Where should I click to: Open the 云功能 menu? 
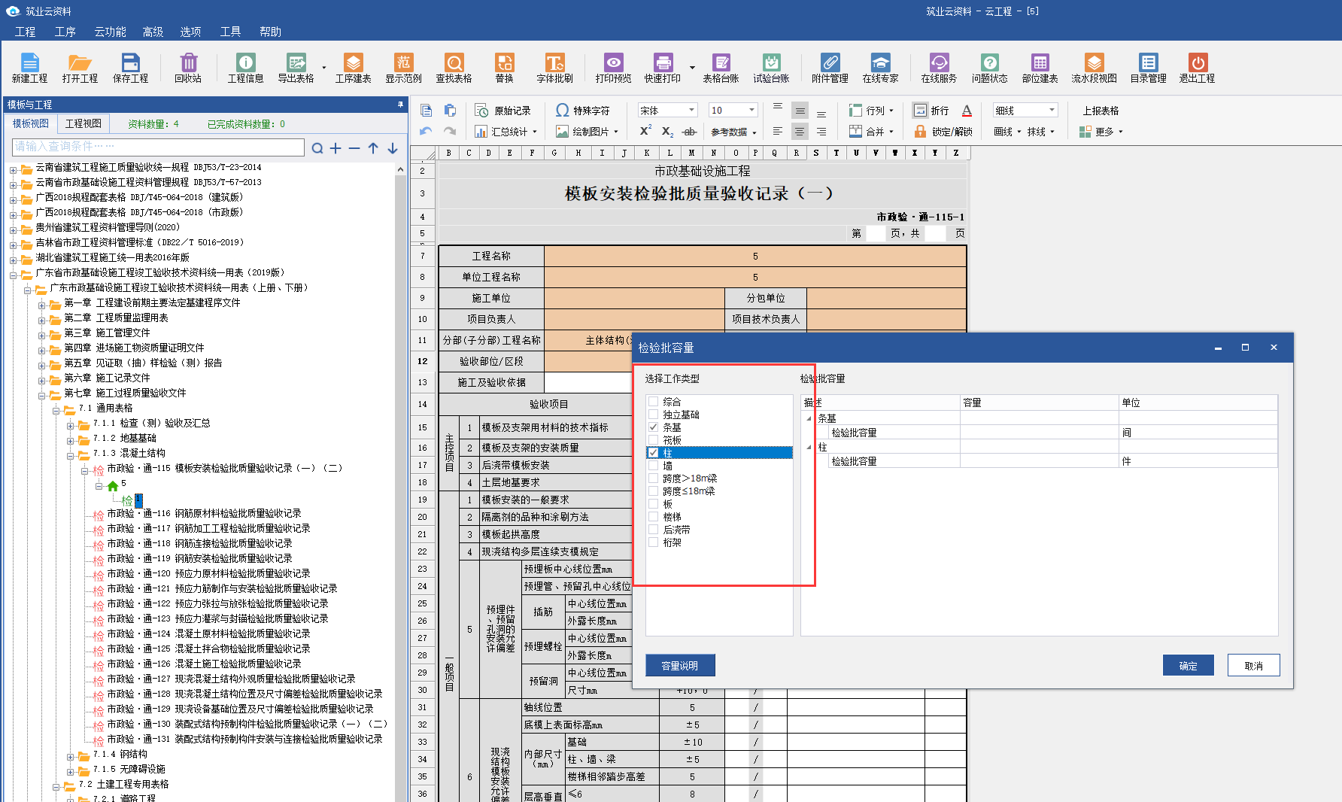(x=110, y=32)
